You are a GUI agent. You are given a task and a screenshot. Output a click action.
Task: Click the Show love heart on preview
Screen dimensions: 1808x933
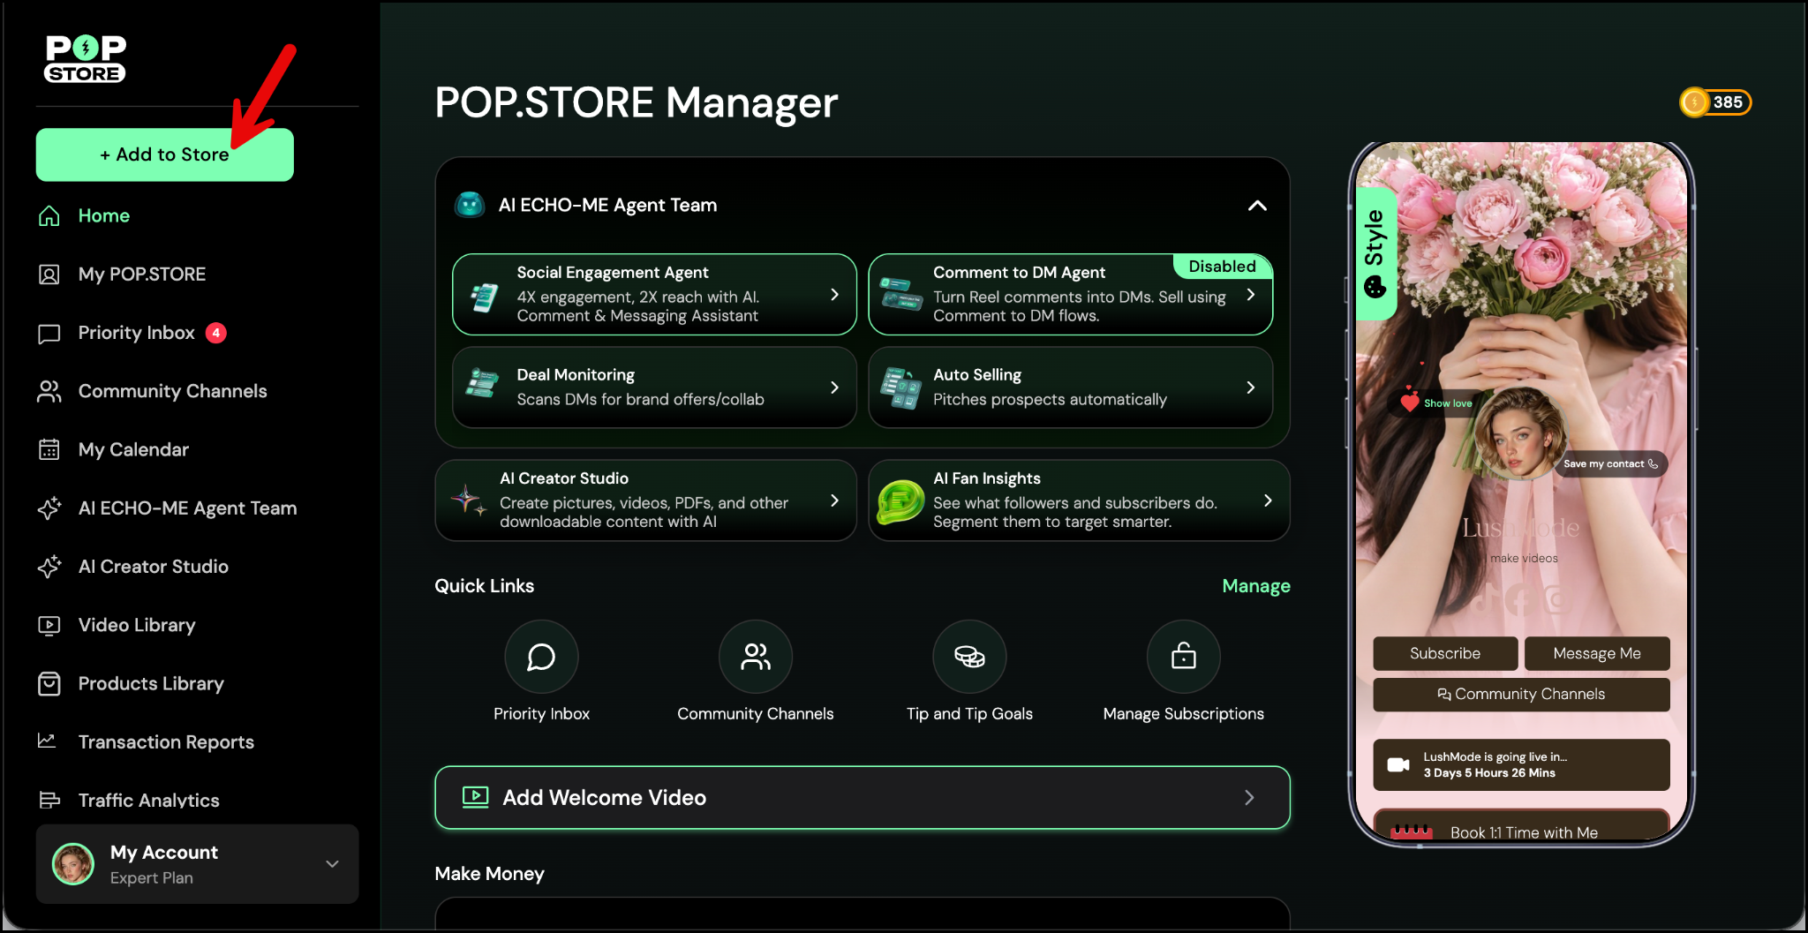coord(1410,403)
